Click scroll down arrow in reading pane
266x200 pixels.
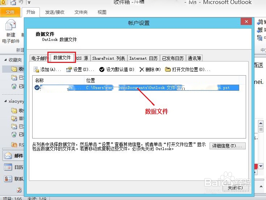click(261, 166)
